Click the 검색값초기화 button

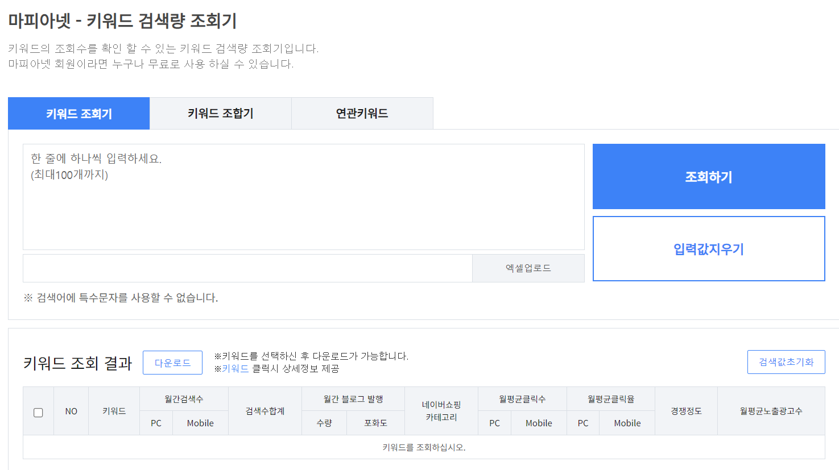(786, 362)
